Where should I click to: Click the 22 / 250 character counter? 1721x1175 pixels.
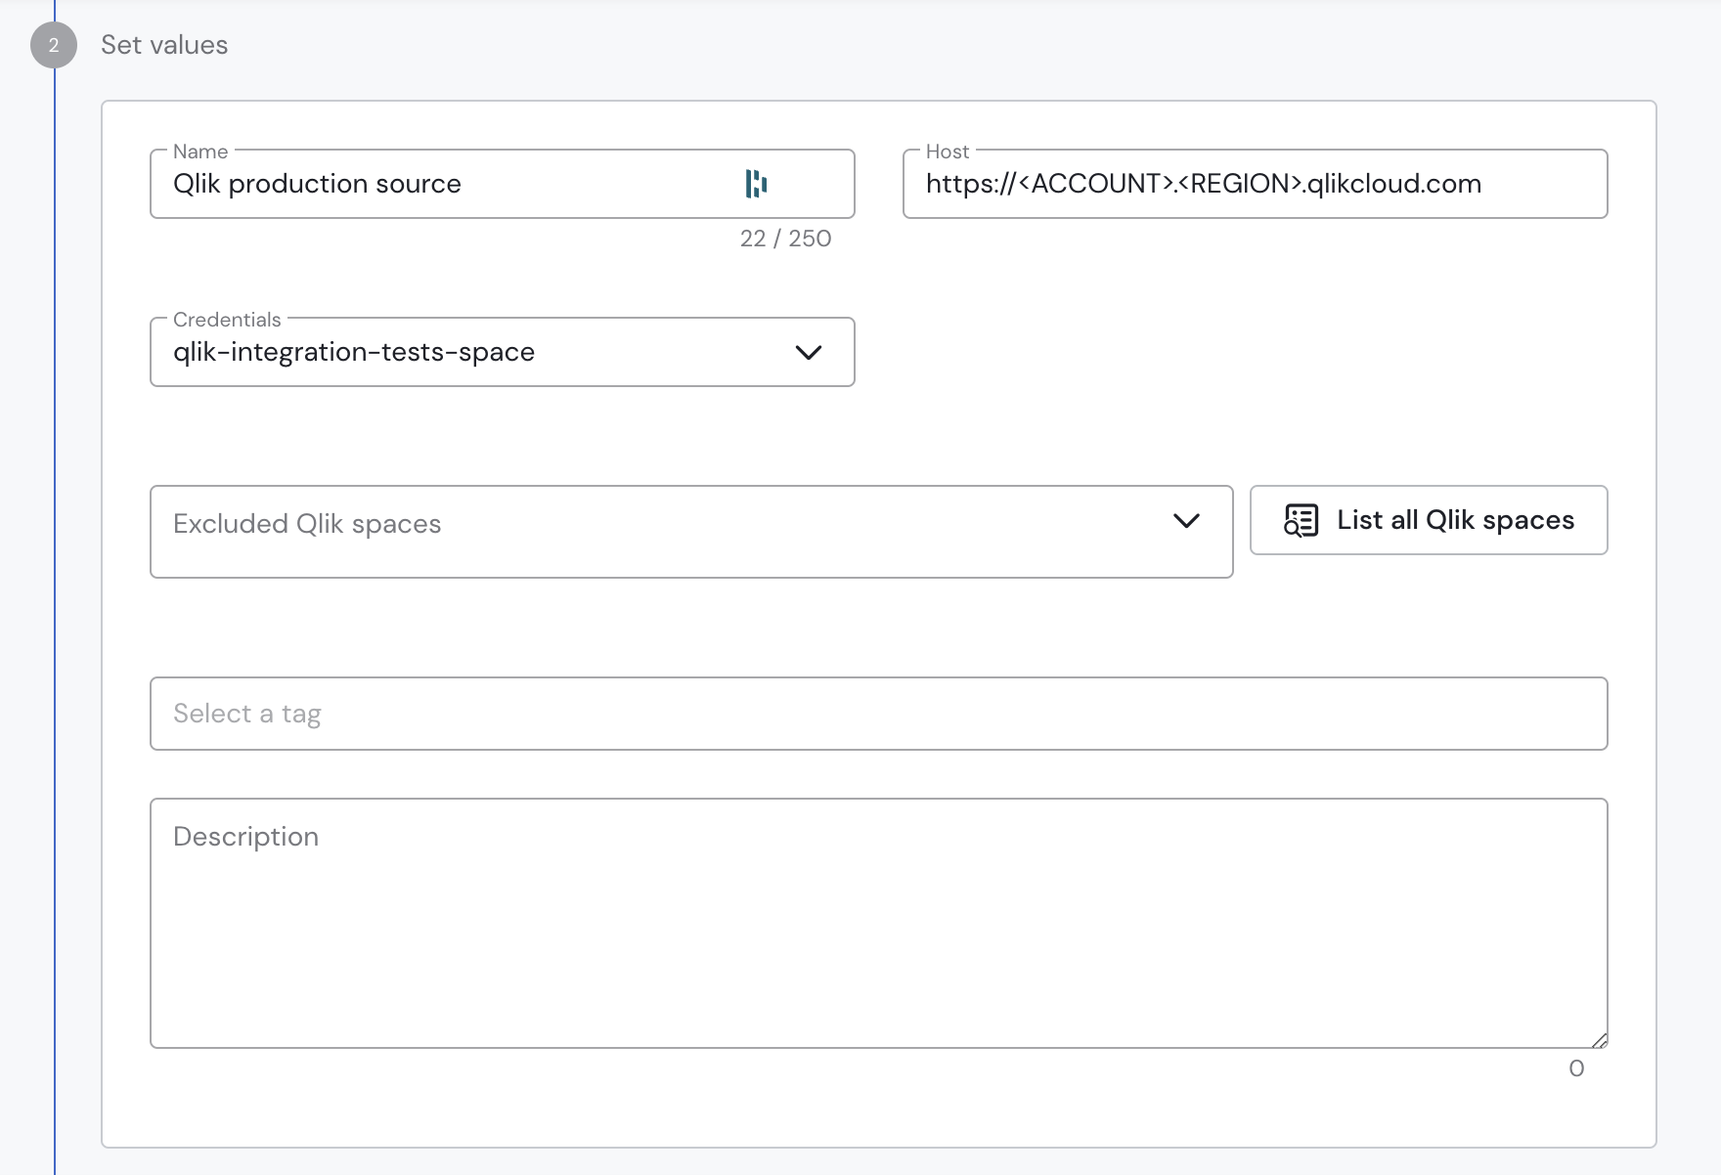tap(785, 239)
